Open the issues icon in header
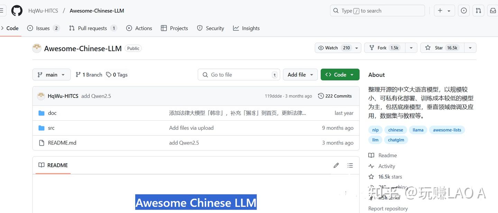The image size is (498, 213). click(x=464, y=10)
